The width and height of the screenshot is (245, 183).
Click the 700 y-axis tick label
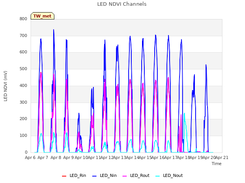coord(23,35)
